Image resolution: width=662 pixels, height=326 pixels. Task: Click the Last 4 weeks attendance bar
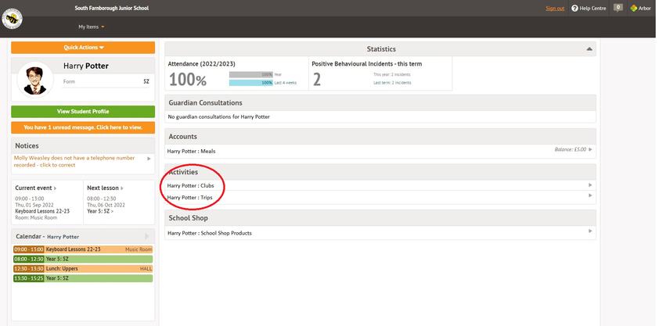click(250, 83)
